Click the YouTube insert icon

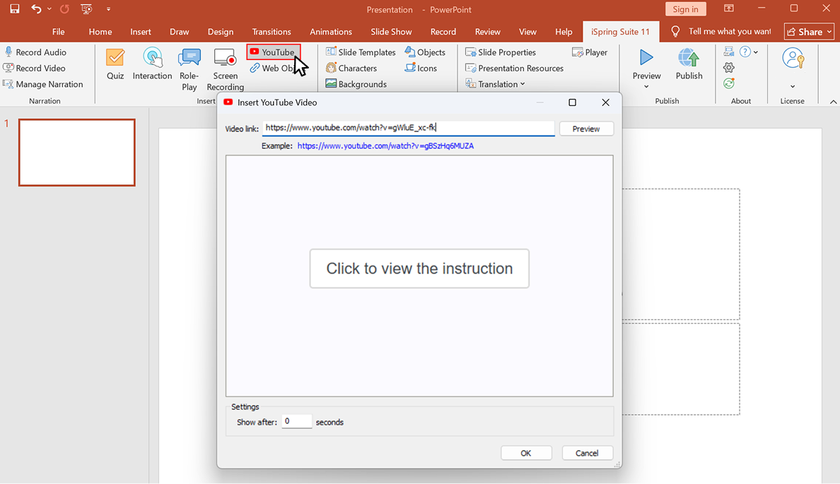click(273, 52)
